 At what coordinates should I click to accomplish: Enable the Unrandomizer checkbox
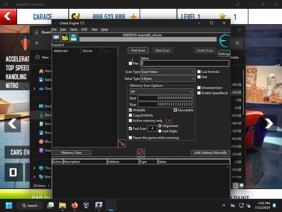(x=199, y=88)
